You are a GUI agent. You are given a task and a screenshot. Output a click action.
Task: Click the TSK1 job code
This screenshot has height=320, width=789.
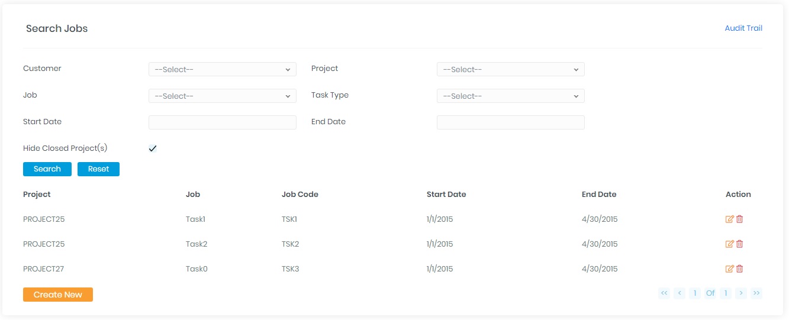[289, 219]
